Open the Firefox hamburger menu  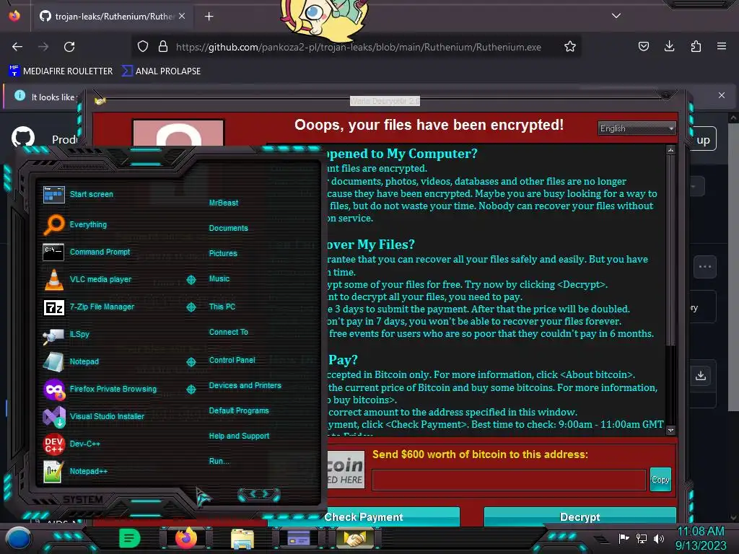[x=722, y=46]
